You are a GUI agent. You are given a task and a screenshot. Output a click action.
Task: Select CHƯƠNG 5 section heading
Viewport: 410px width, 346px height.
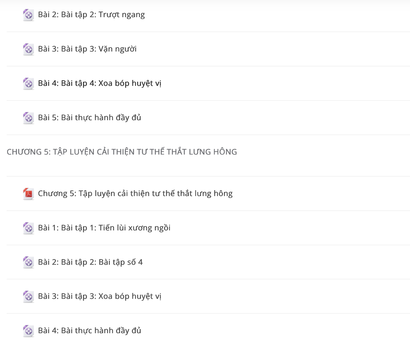tap(122, 152)
